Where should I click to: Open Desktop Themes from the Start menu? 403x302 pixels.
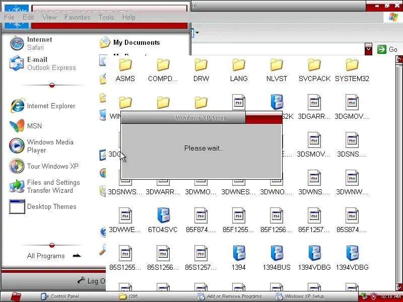tap(43, 206)
